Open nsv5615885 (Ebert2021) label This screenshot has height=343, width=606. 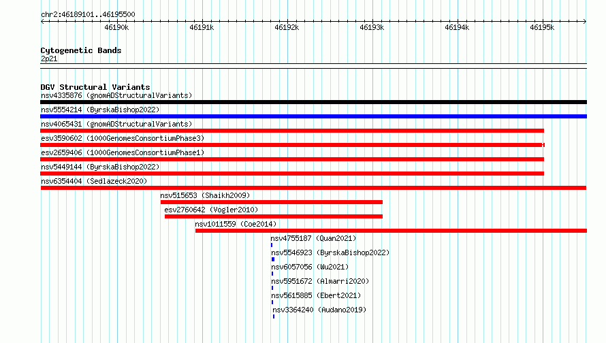coord(316,295)
